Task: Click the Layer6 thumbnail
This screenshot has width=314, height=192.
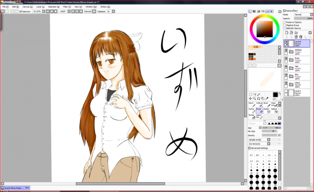Action: point(291,44)
